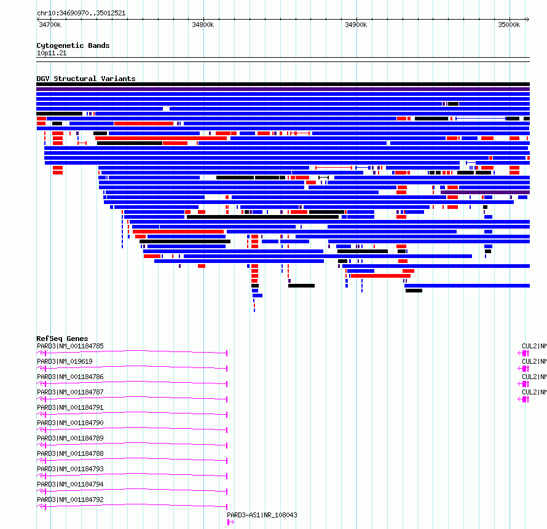Click the PARD3|NM_001184787 transcript label

tap(70, 392)
